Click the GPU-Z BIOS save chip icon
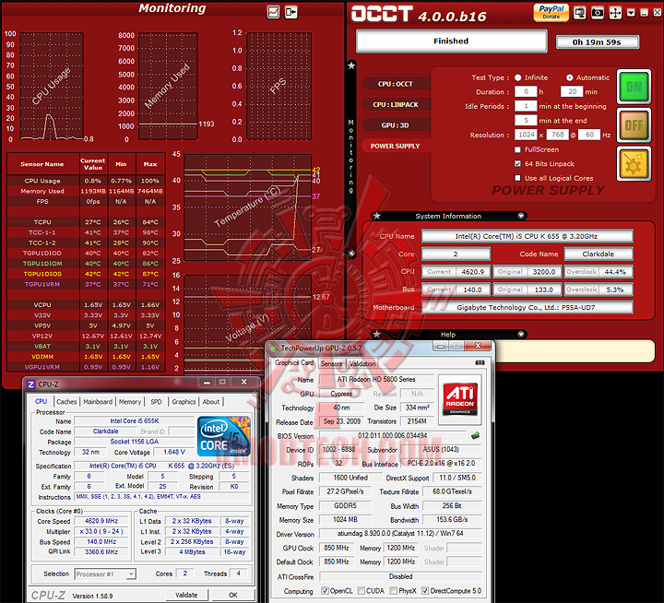 [x=476, y=435]
